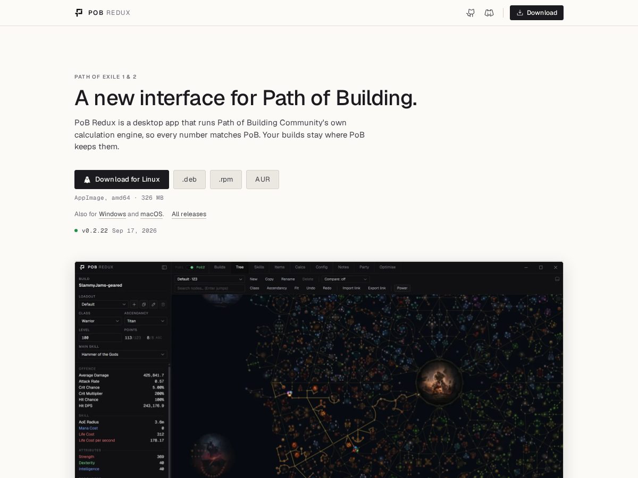Rename loadout using pencil icon
638x478 pixels.
[153, 304]
